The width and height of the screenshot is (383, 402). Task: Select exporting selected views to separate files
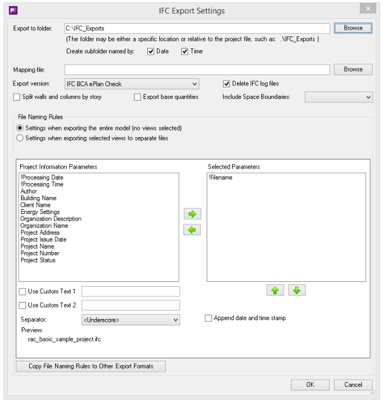pos(20,138)
